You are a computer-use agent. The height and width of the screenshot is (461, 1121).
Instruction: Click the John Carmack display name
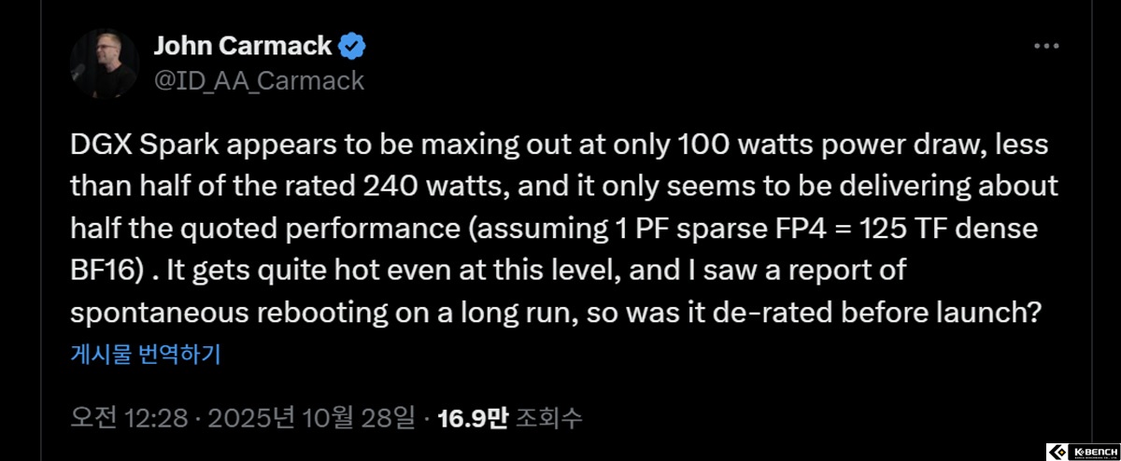coord(241,45)
